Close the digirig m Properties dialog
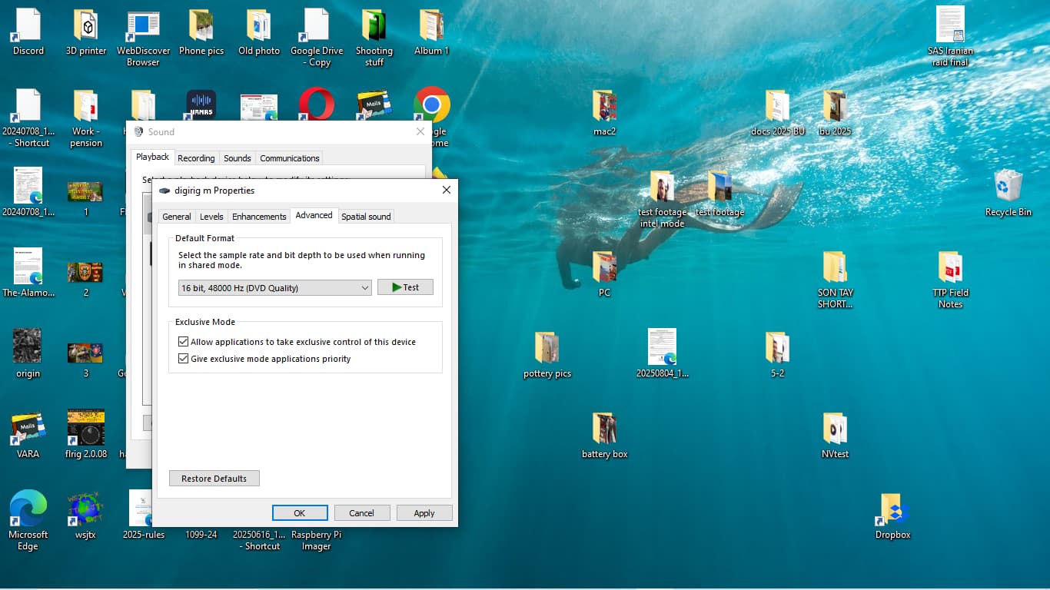Viewport: 1050px width, 590px height. [x=446, y=191]
